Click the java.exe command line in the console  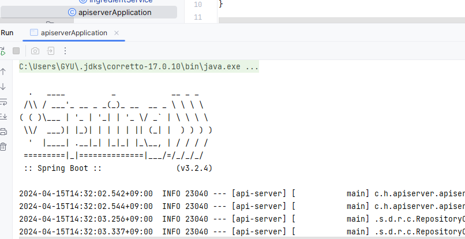pos(139,67)
